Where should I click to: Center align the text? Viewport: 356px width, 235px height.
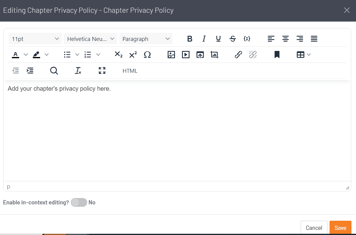tap(286, 39)
